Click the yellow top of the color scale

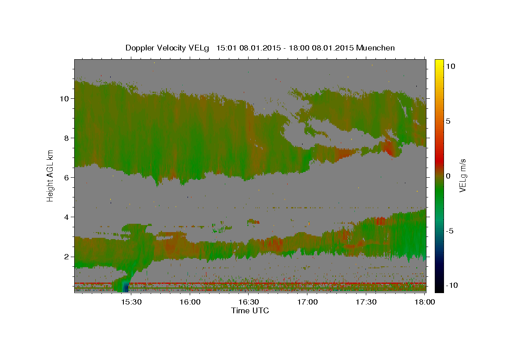pos(439,64)
